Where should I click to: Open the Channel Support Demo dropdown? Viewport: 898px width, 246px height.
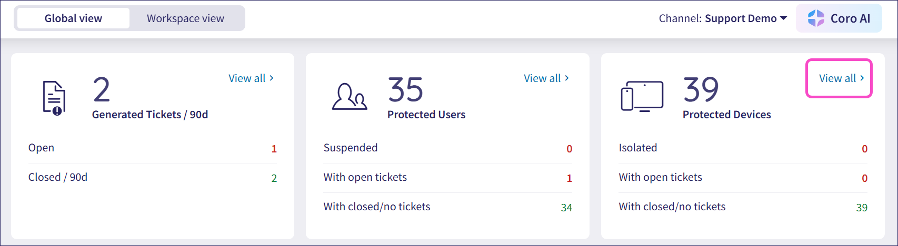click(x=746, y=18)
